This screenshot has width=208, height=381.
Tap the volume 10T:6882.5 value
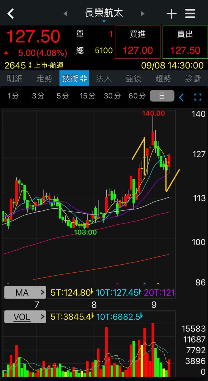point(119,317)
